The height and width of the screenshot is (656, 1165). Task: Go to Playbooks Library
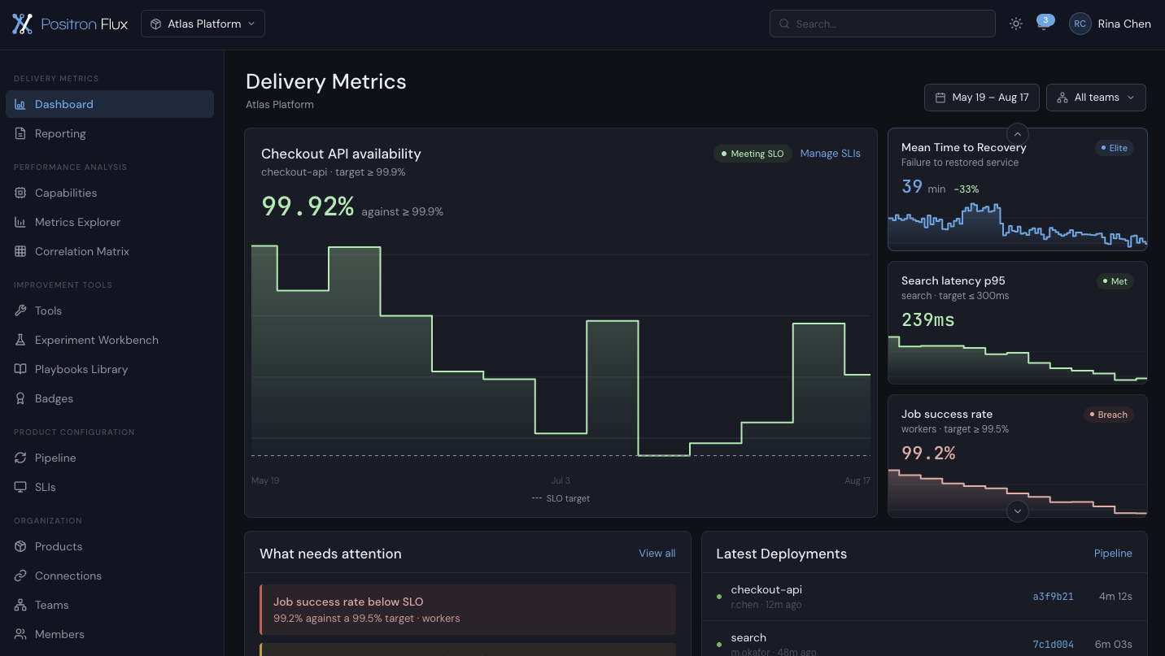[110, 369]
